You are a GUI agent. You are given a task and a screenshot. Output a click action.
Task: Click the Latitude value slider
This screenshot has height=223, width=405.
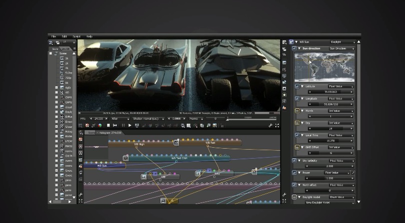point(330,92)
